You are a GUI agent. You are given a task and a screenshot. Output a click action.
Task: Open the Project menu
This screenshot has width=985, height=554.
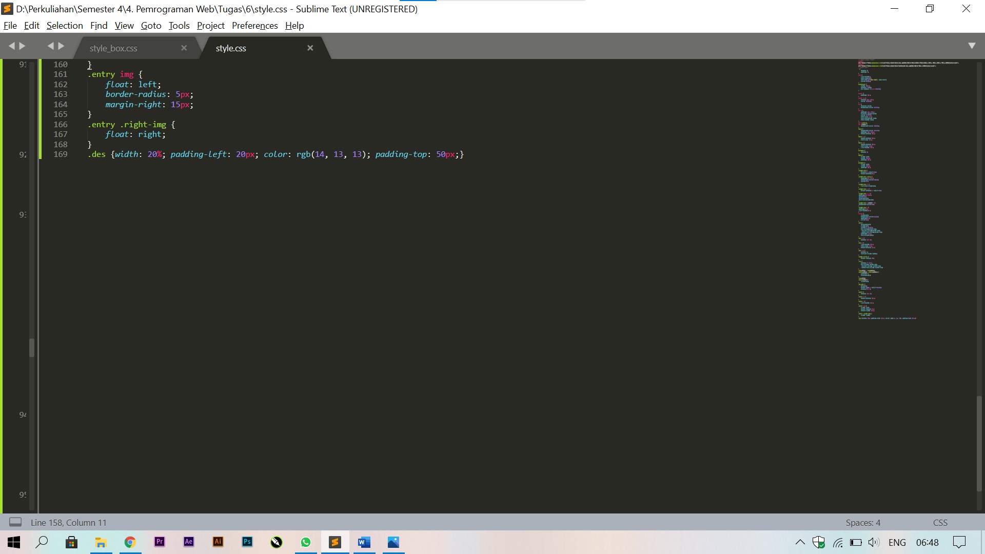click(x=210, y=26)
